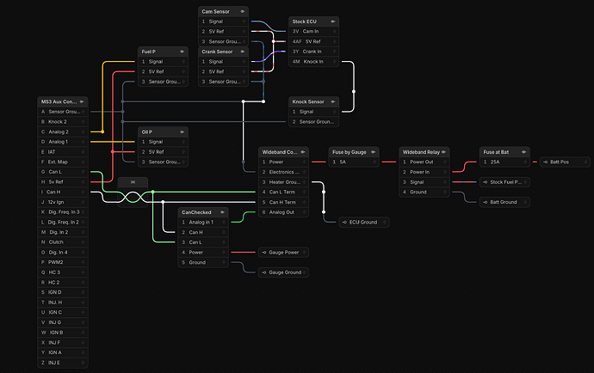Click the diamond pin handle on Wideband Analog Out
Image resolution: width=594 pixels, height=373 pixels.
pyautogui.click(x=304, y=212)
